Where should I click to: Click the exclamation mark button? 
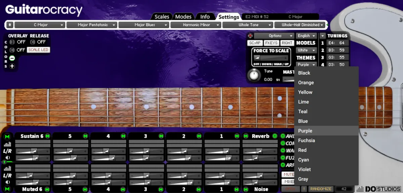[x=304, y=189]
